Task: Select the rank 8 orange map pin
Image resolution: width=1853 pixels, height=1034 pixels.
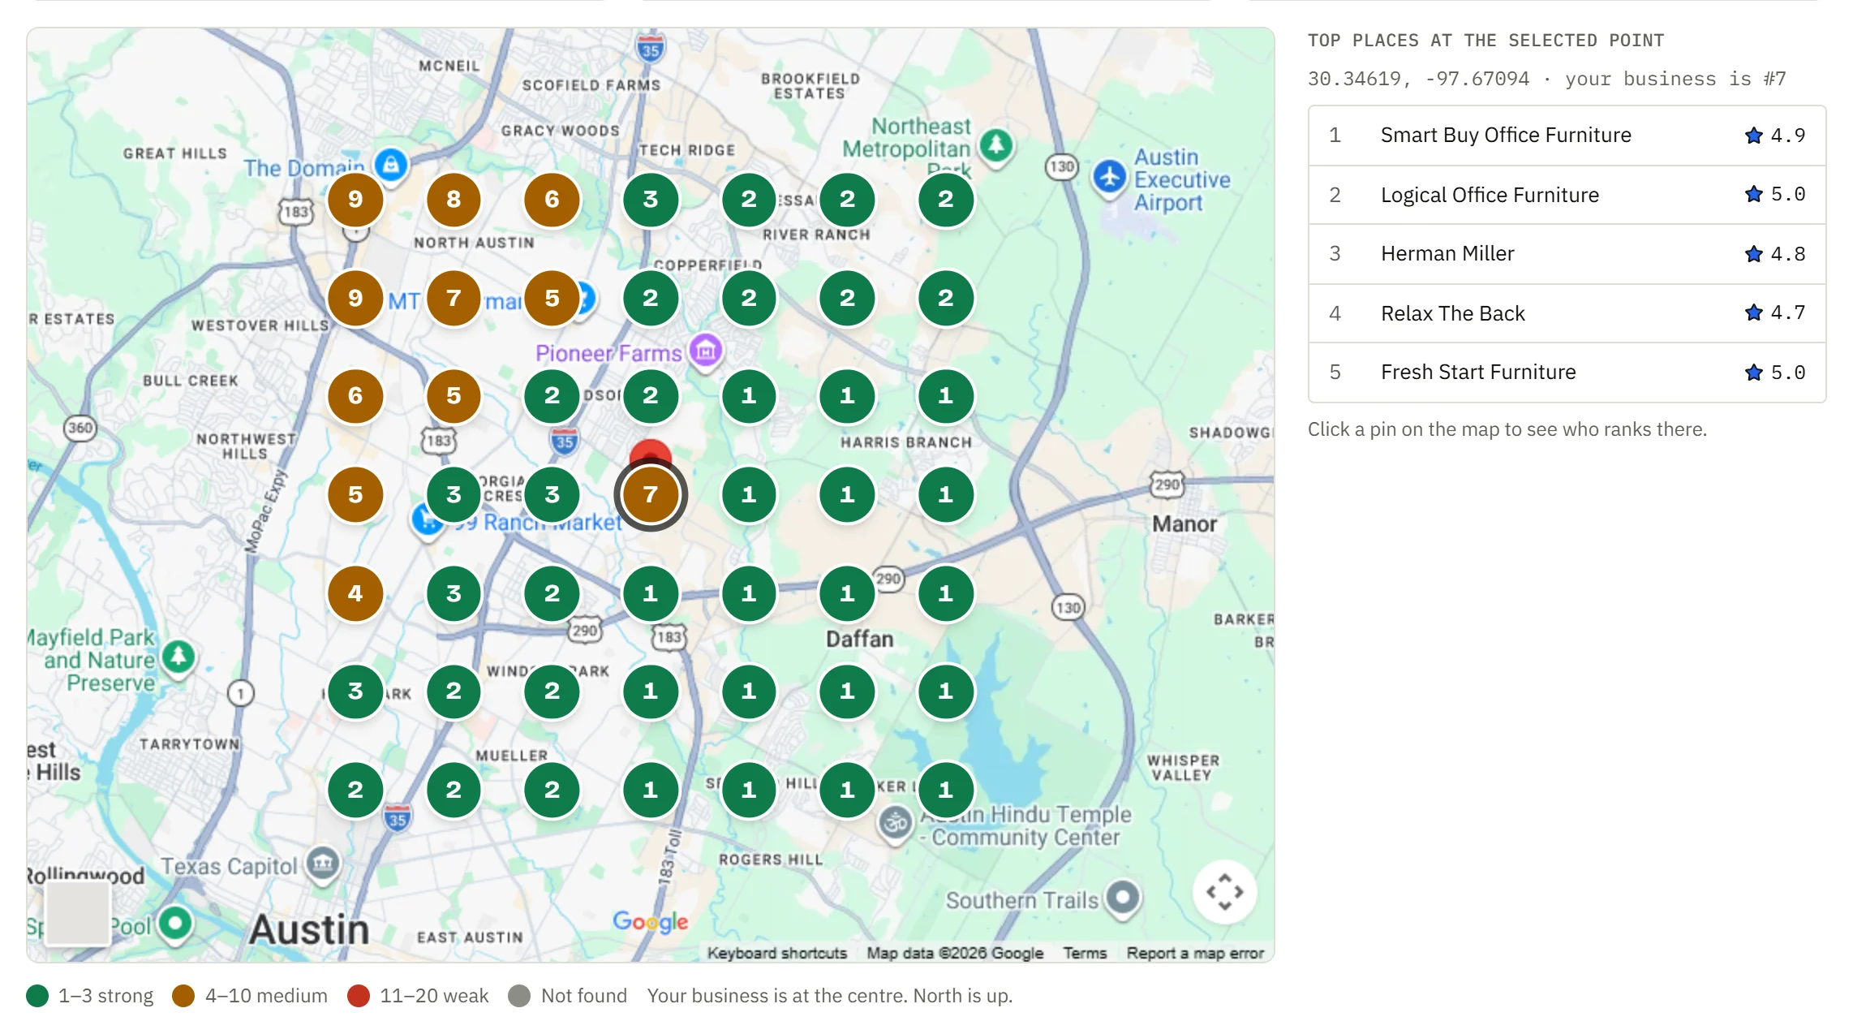Action: coord(454,200)
